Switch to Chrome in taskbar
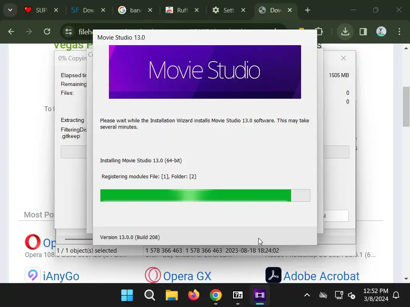 [x=216, y=295]
